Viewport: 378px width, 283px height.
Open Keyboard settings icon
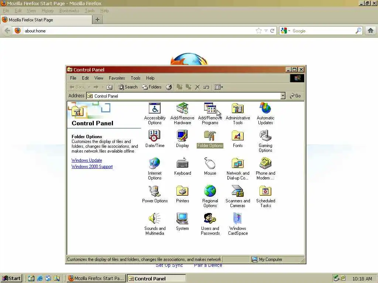click(x=182, y=167)
